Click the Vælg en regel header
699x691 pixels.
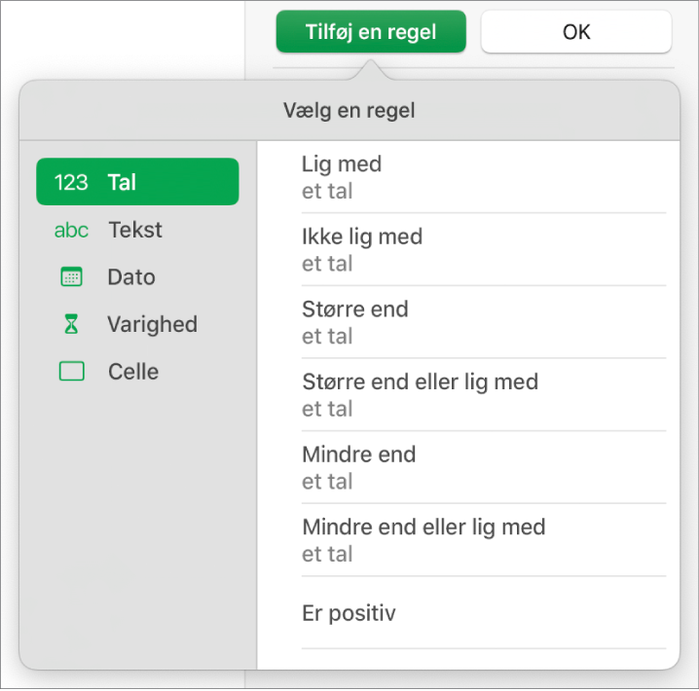[349, 111]
